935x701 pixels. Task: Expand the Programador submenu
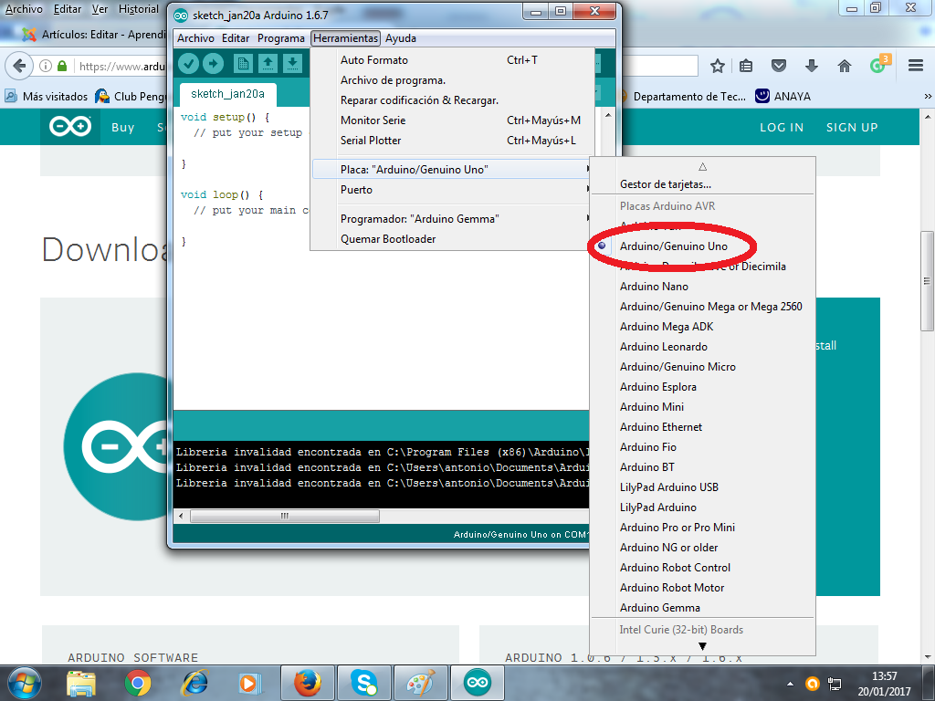[x=452, y=219]
